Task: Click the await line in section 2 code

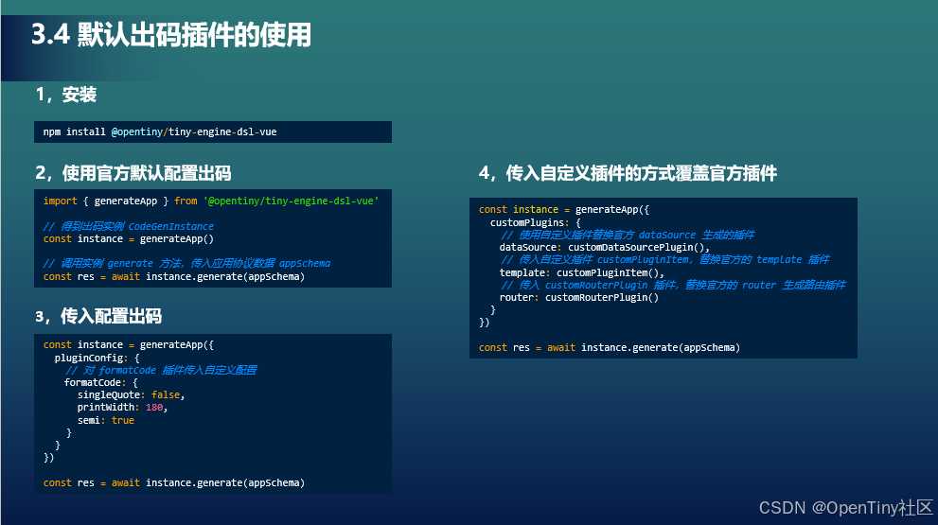Action: coord(174,276)
